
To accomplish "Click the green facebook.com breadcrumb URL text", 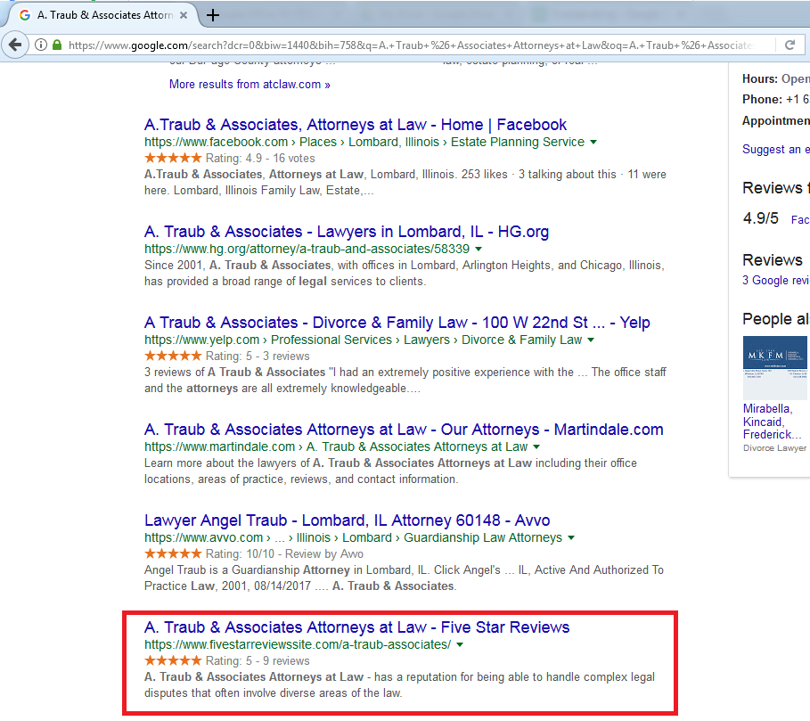I will pos(364,142).
